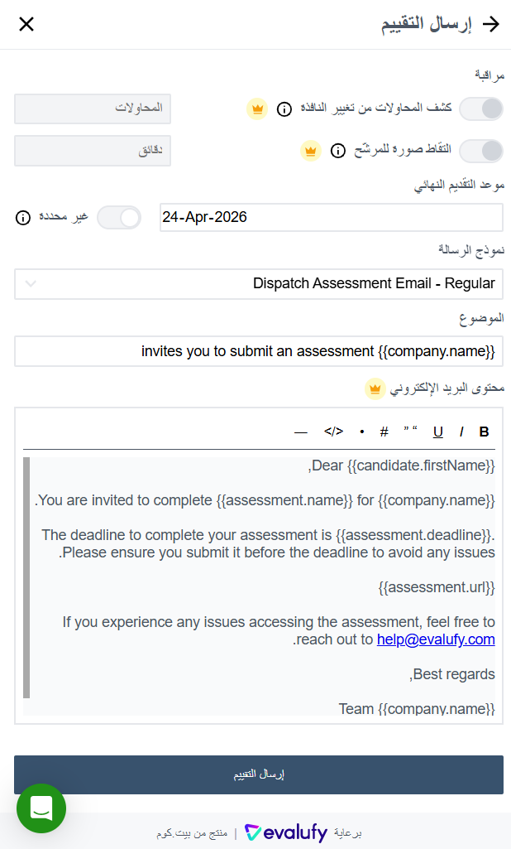
Task: Open the help@evalufy.com email link
Action: (x=436, y=639)
